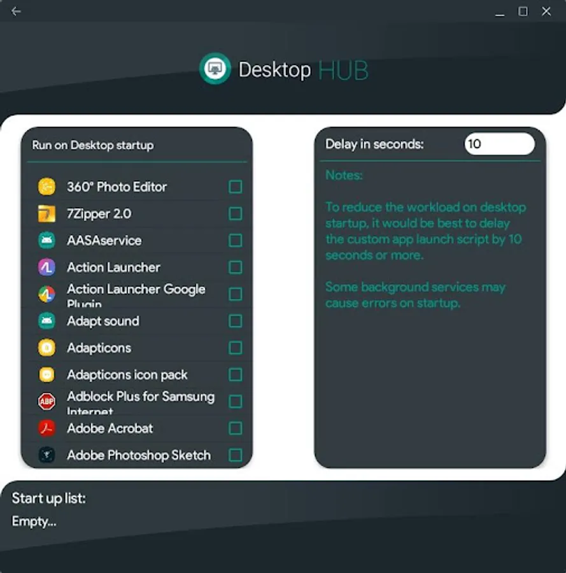Tick the Adapticons checkbox
Viewport: 566px width, 573px height.
click(236, 348)
